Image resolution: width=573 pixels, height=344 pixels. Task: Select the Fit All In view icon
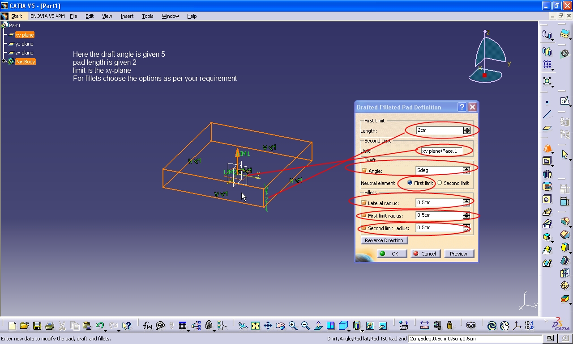pyautogui.click(x=255, y=326)
